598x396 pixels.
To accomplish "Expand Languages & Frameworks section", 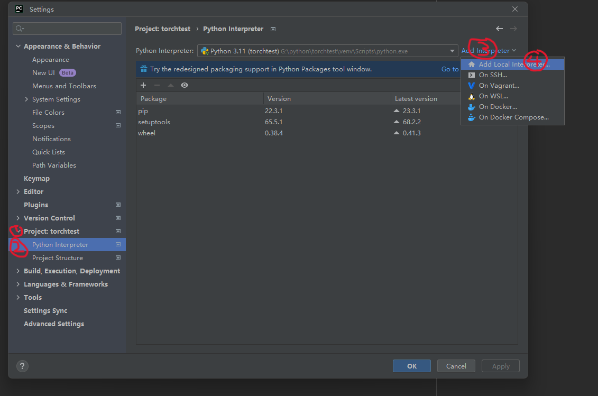I will [18, 284].
